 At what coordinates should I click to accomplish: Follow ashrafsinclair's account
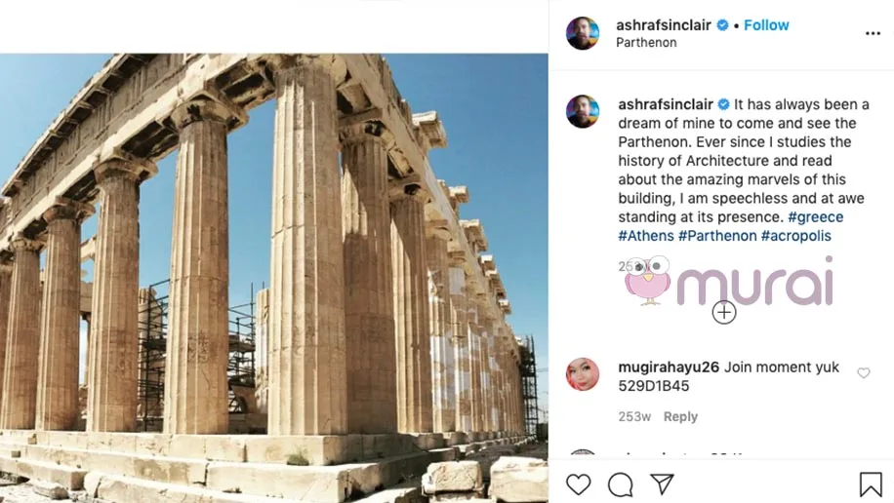point(766,25)
